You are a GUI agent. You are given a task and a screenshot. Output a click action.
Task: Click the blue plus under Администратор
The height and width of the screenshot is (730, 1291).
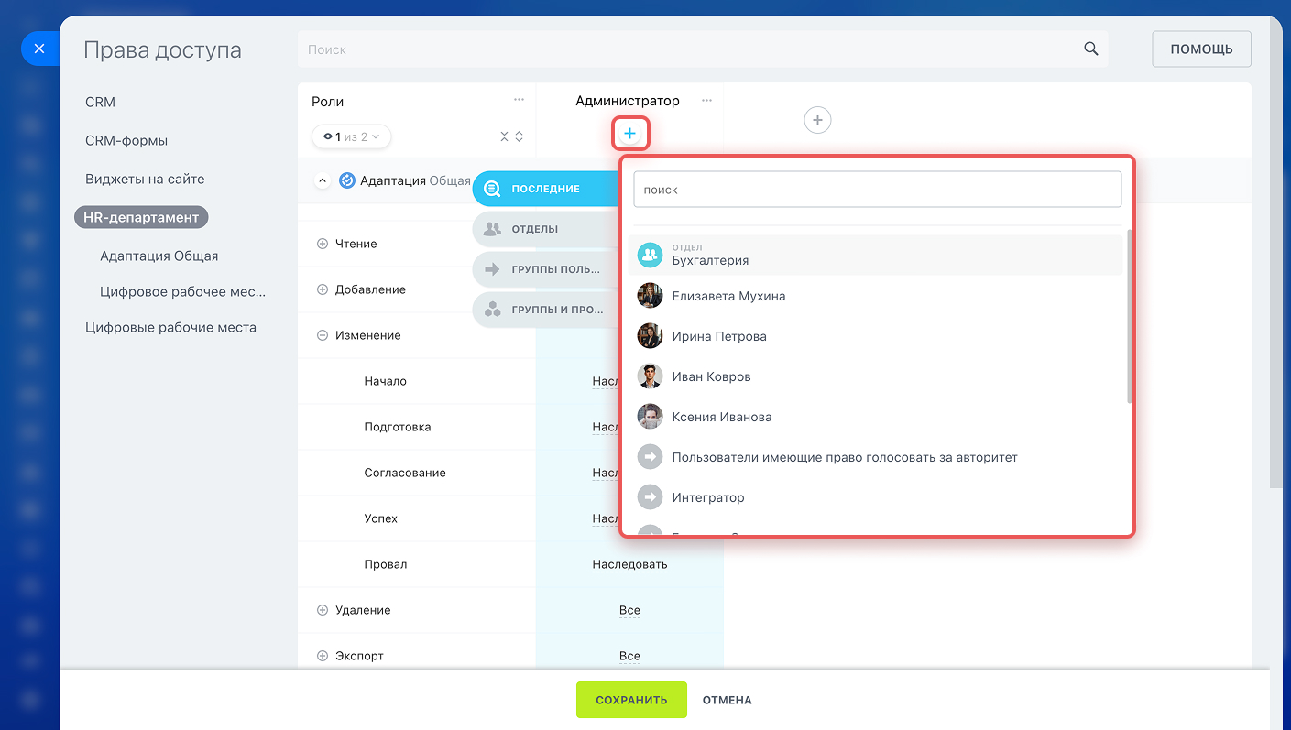click(629, 135)
